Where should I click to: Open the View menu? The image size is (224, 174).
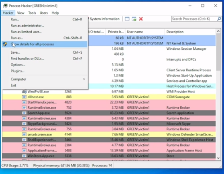21,13
